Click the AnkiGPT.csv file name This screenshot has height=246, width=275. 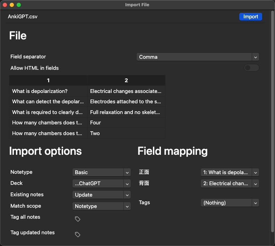(x=23, y=17)
